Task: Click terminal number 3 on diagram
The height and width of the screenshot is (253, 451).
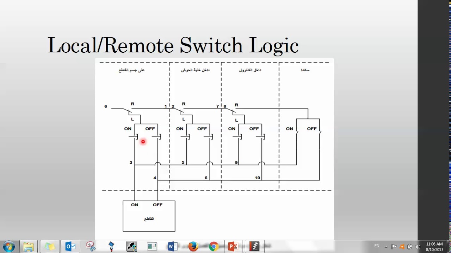Action: [x=131, y=163]
